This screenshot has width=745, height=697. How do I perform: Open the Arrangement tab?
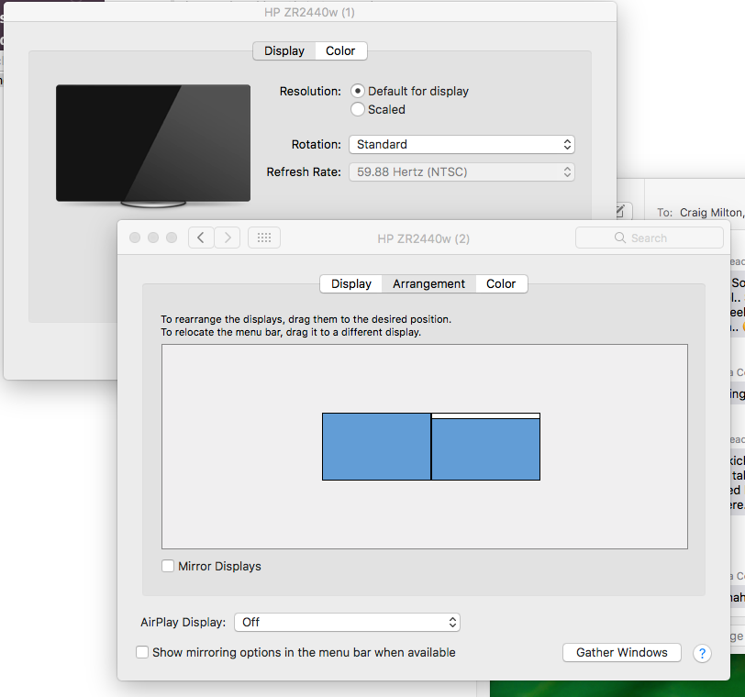point(428,284)
